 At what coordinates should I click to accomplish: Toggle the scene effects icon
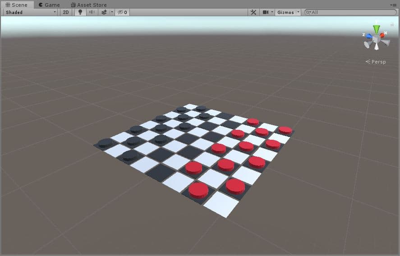[x=104, y=12]
